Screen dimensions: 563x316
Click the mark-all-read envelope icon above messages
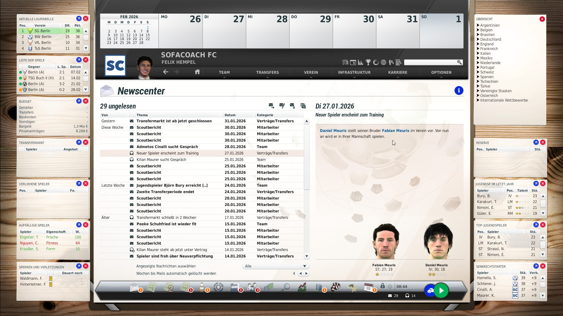pos(282,106)
